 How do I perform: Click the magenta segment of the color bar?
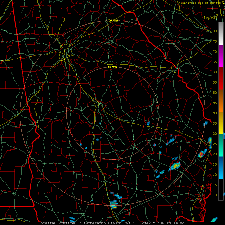coord(221,56)
